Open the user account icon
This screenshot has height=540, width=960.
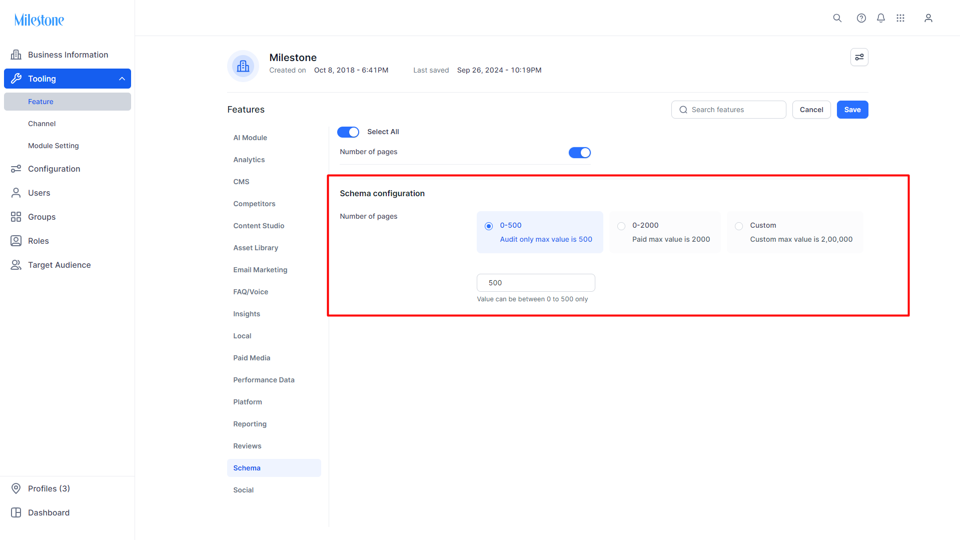coord(928,18)
